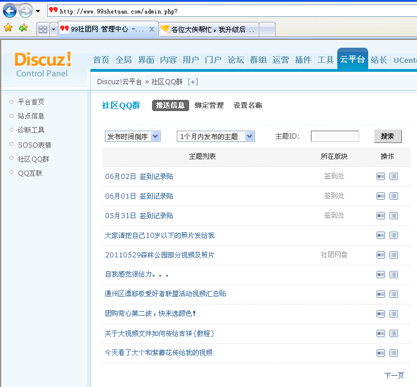The image size is (417, 387).
Task: Click the 主题ID input field
Action: tap(335, 136)
